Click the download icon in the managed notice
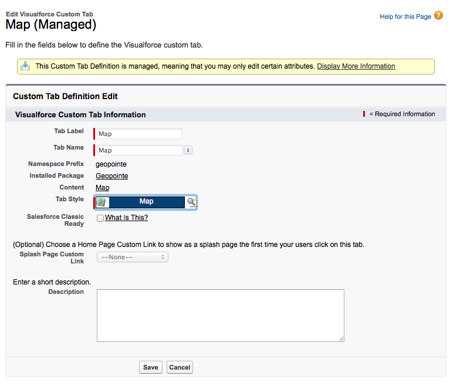The image size is (450, 386). (x=25, y=66)
